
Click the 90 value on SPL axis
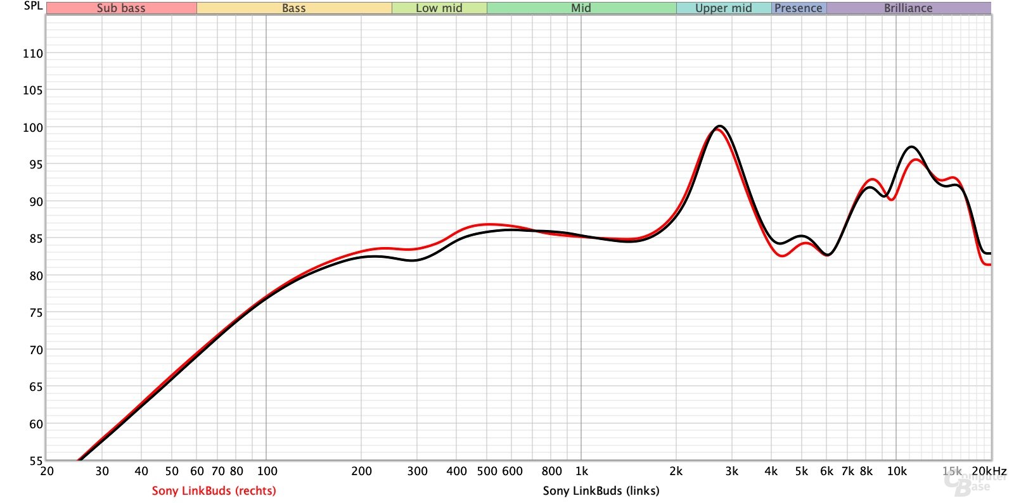coord(36,202)
